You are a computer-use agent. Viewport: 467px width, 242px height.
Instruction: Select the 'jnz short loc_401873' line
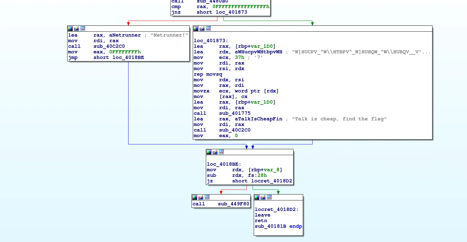coord(209,12)
